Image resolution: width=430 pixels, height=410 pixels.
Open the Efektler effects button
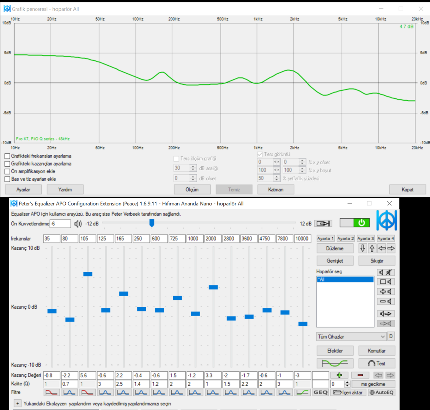pyautogui.click(x=335, y=351)
